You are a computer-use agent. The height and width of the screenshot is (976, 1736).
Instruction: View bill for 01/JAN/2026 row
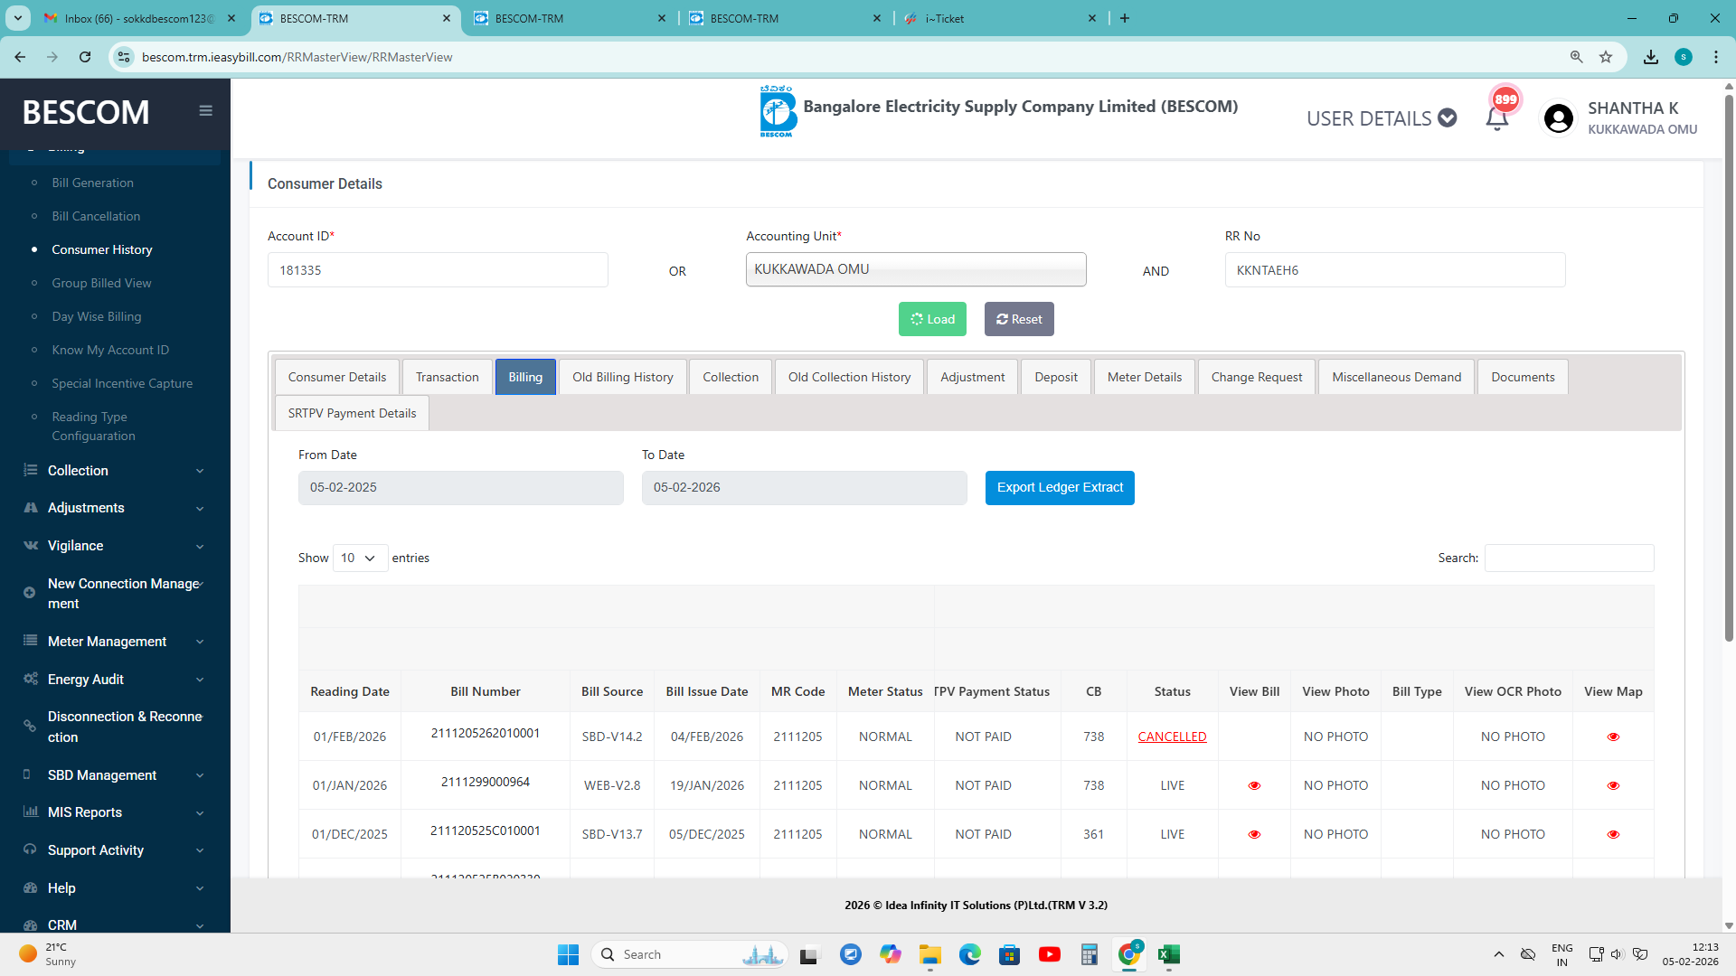1254,785
